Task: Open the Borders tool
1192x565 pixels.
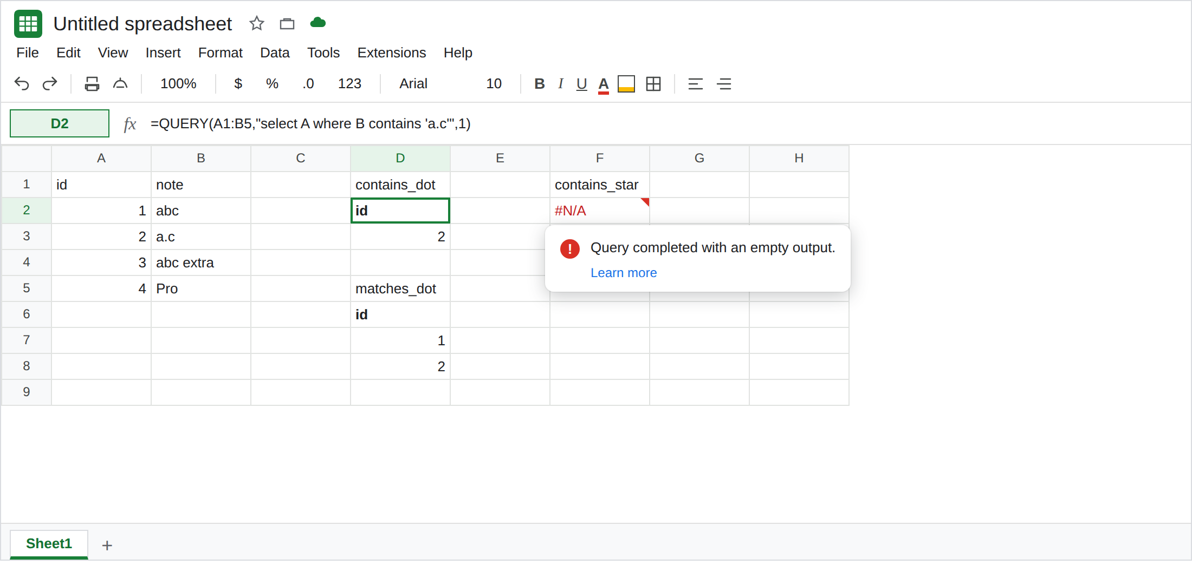Action: 653,84
